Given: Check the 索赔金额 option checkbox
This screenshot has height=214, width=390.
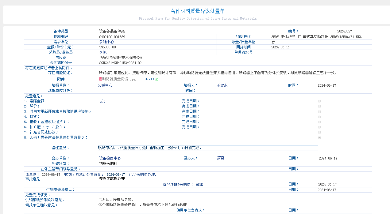Looking at the screenshot, I should (319, 101).
